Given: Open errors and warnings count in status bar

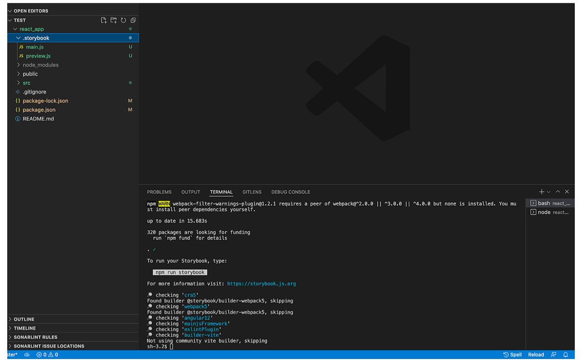Looking at the screenshot, I should click(x=47, y=355).
